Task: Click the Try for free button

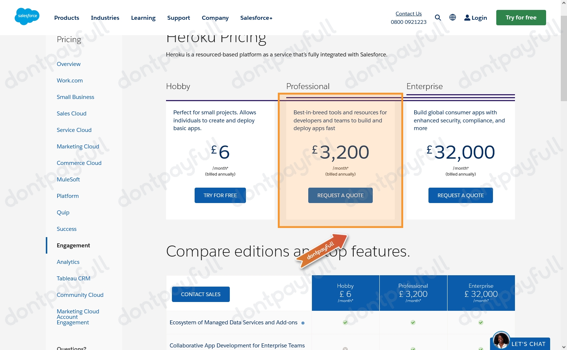Action: 521,18
